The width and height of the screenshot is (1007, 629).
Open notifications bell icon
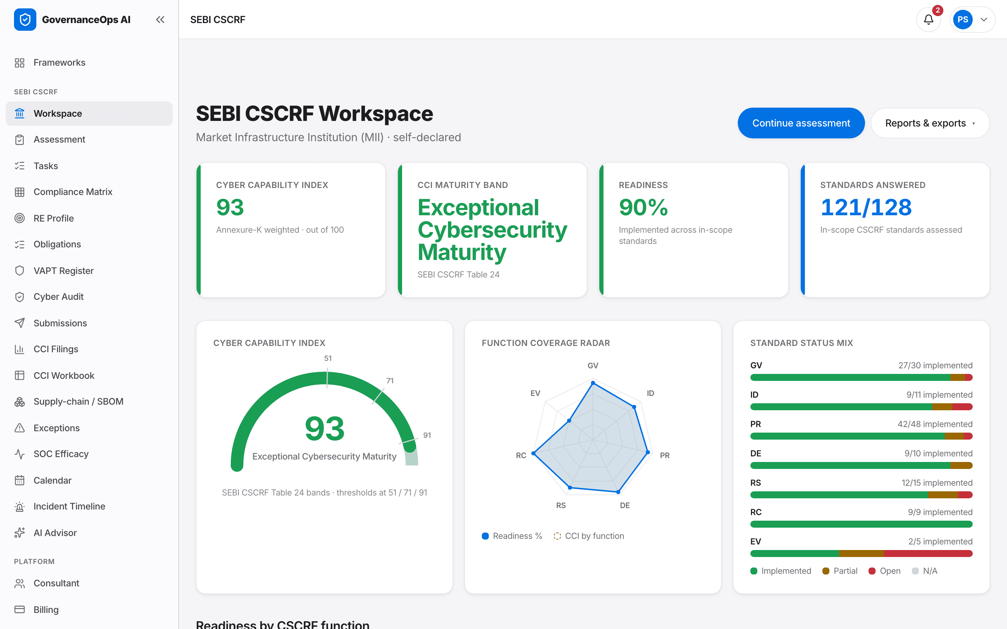point(928,20)
